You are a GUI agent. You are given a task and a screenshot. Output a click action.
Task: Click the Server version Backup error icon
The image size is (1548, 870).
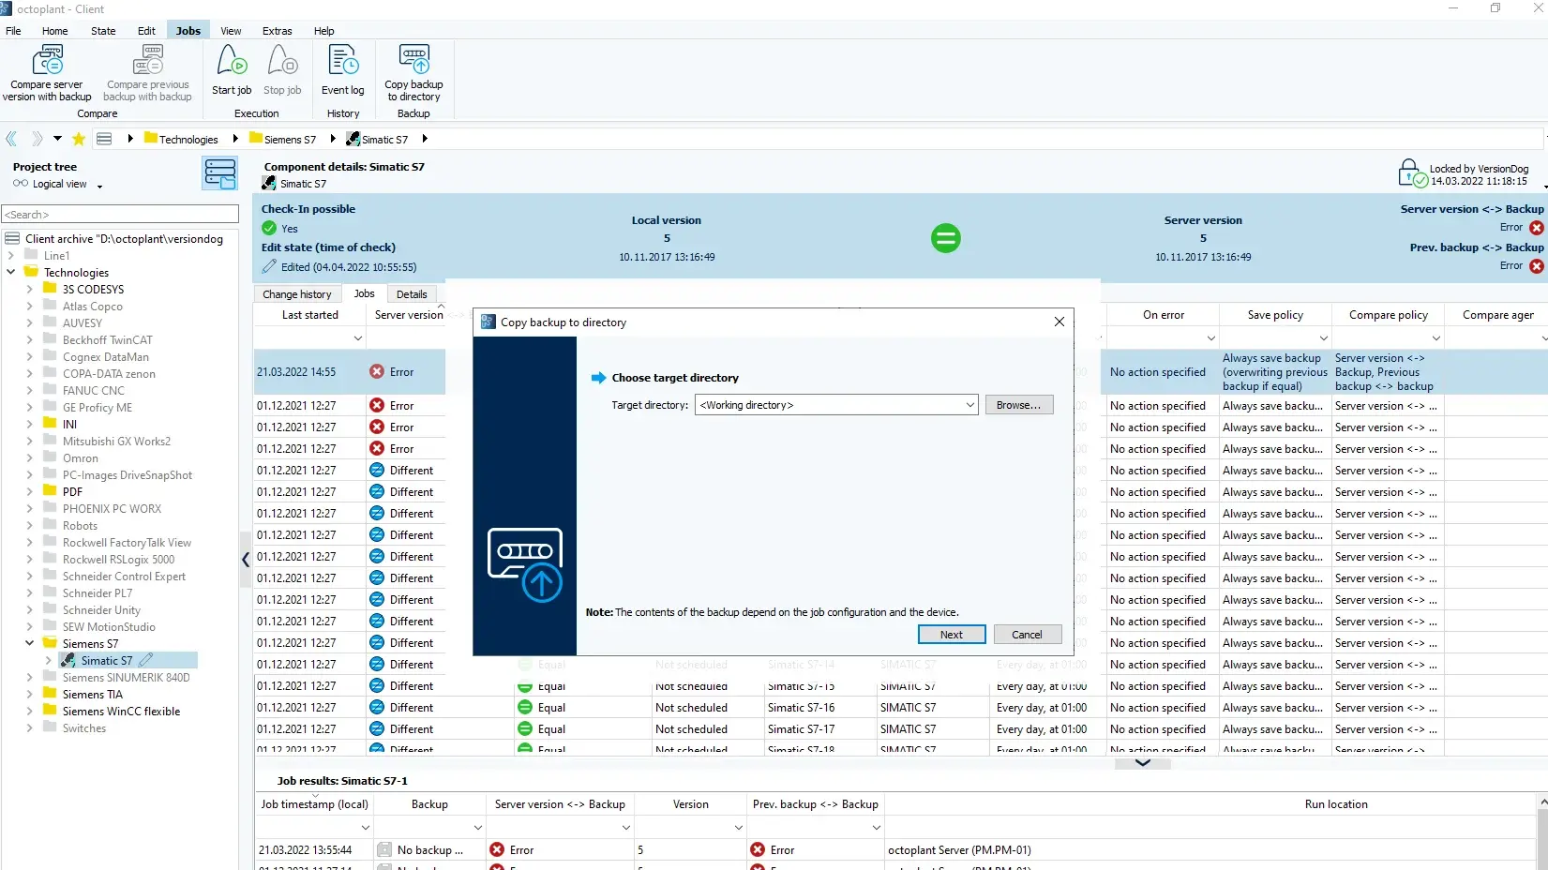(1536, 228)
